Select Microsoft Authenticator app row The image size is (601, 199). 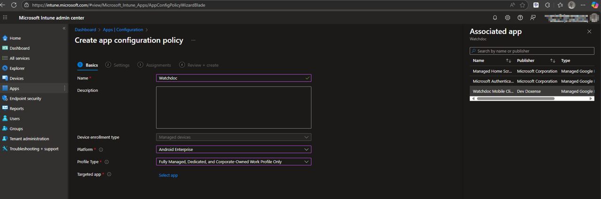[x=532, y=81]
